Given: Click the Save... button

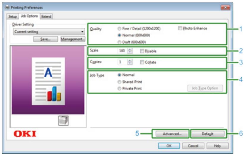Looking at the screenshot, I should pyautogui.click(x=45, y=39).
